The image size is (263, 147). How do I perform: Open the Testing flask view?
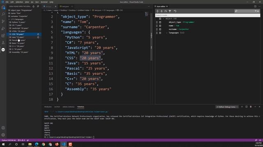point(3,42)
